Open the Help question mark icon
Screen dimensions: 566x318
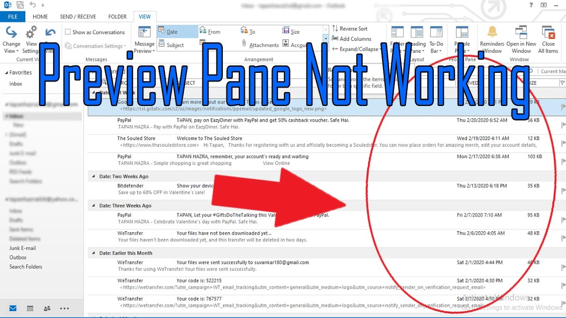click(x=531, y=5)
